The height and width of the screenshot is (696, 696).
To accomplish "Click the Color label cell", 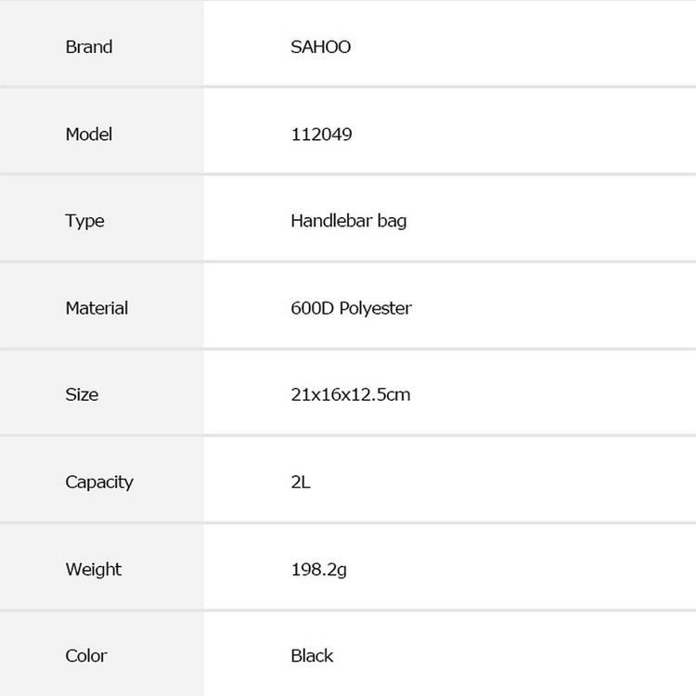I will tap(102, 654).
